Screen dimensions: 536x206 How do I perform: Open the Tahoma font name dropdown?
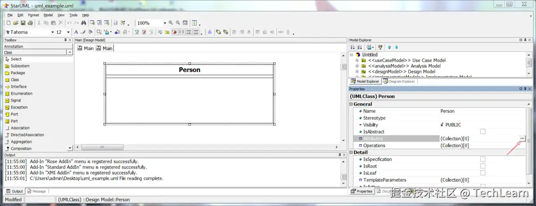tap(52, 32)
